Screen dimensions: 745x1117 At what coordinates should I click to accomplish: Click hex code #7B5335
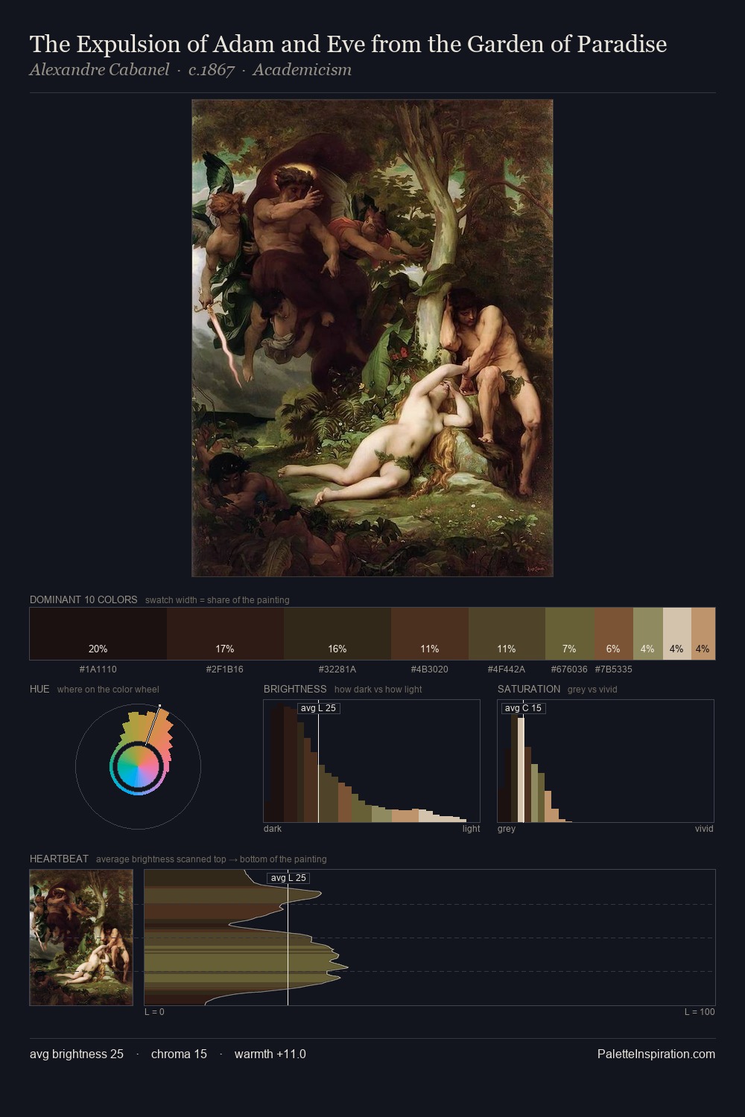(x=613, y=669)
